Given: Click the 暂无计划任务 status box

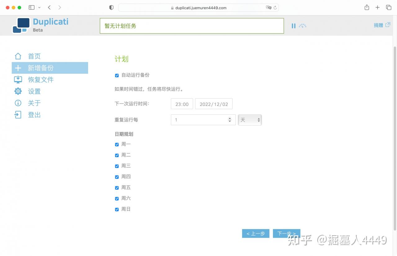Looking at the screenshot, I should pos(192,26).
